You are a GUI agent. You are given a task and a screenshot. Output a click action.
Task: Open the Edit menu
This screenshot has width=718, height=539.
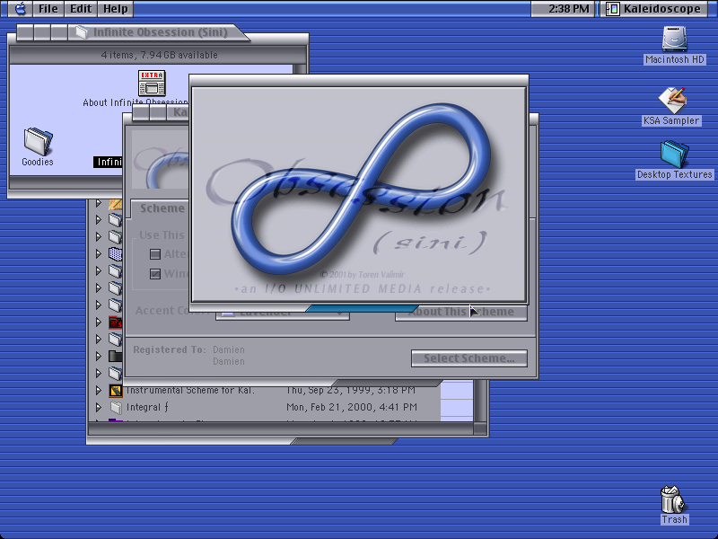pyautogui.click(x=81, y=9)
